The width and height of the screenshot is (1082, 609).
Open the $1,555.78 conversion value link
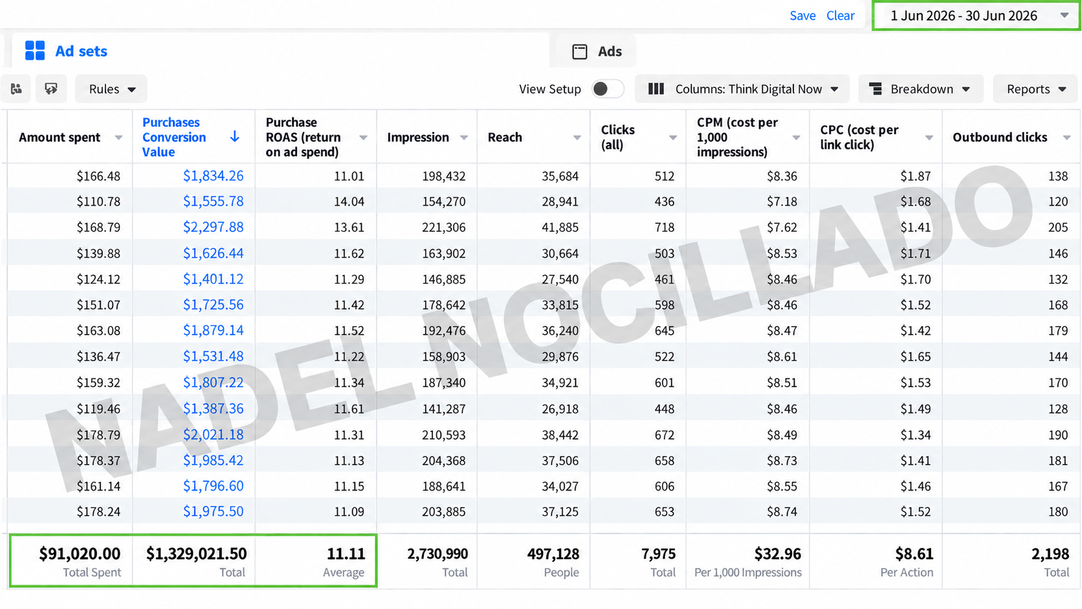[213, 201]
